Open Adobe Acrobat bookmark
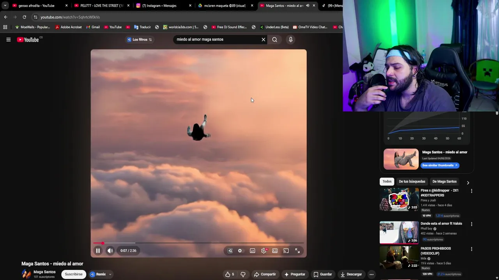The width and height of the screenshot is (499, 280). [x=69, y=27]
